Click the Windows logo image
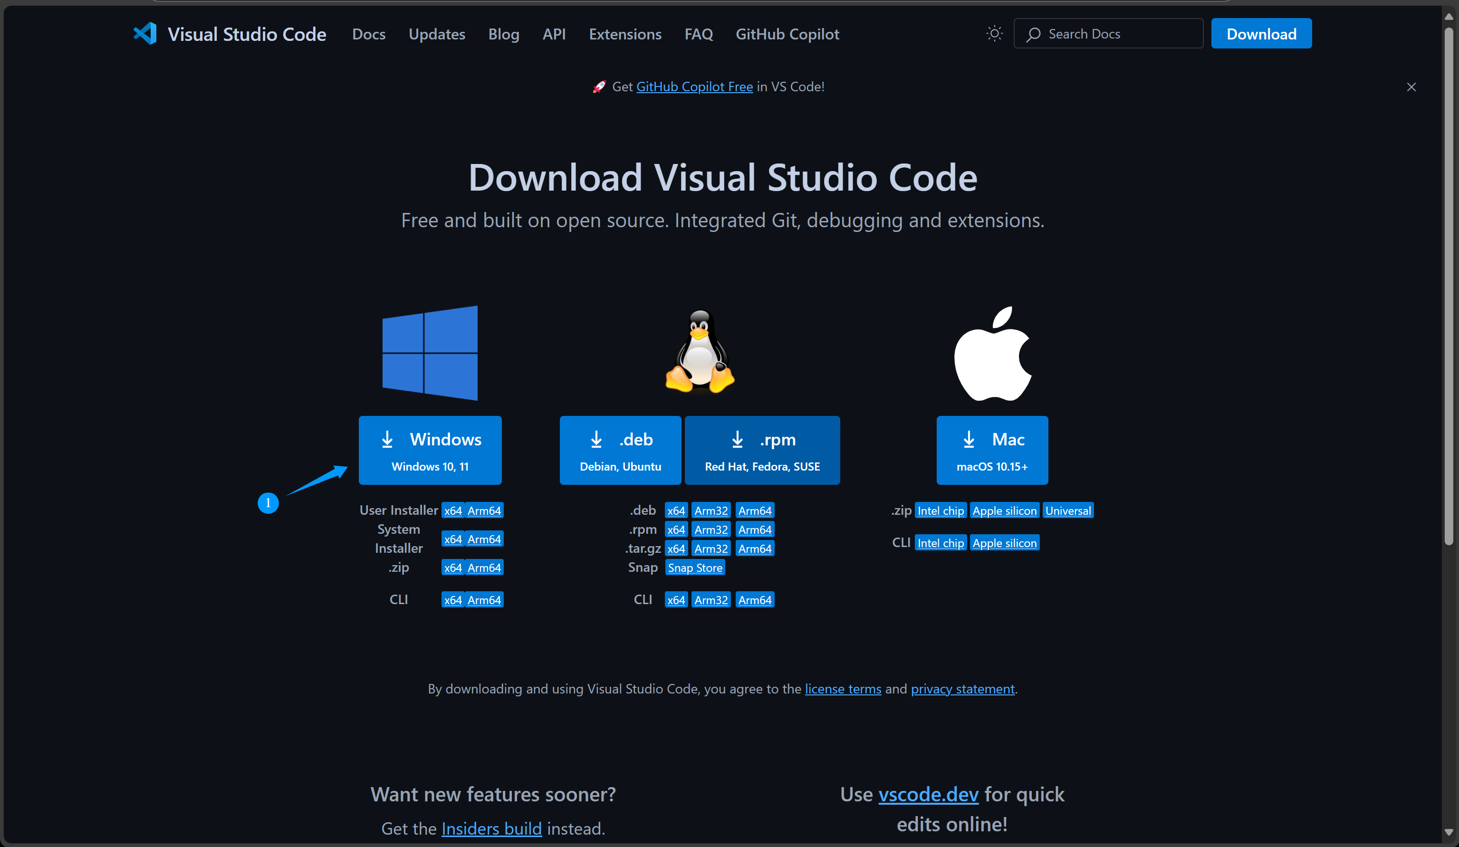Viewport: 1459px width, 847px height. [x=430, y=353]
